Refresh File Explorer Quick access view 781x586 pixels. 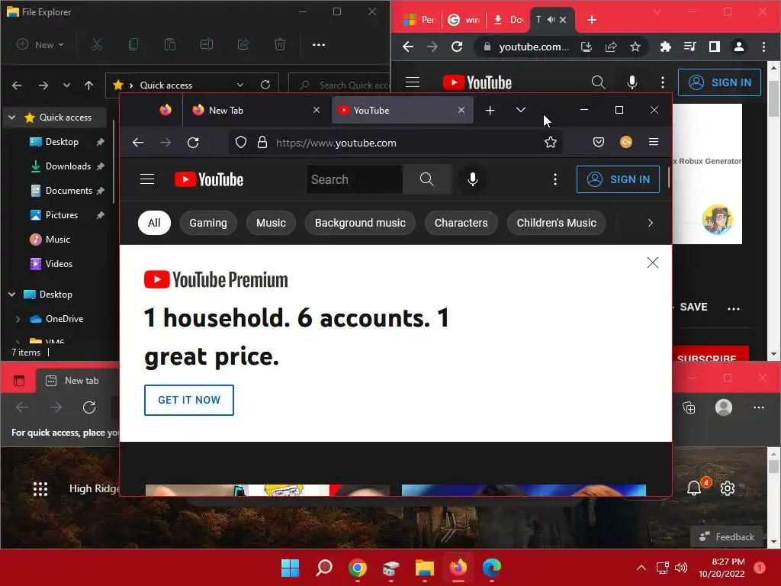[265, 85]
